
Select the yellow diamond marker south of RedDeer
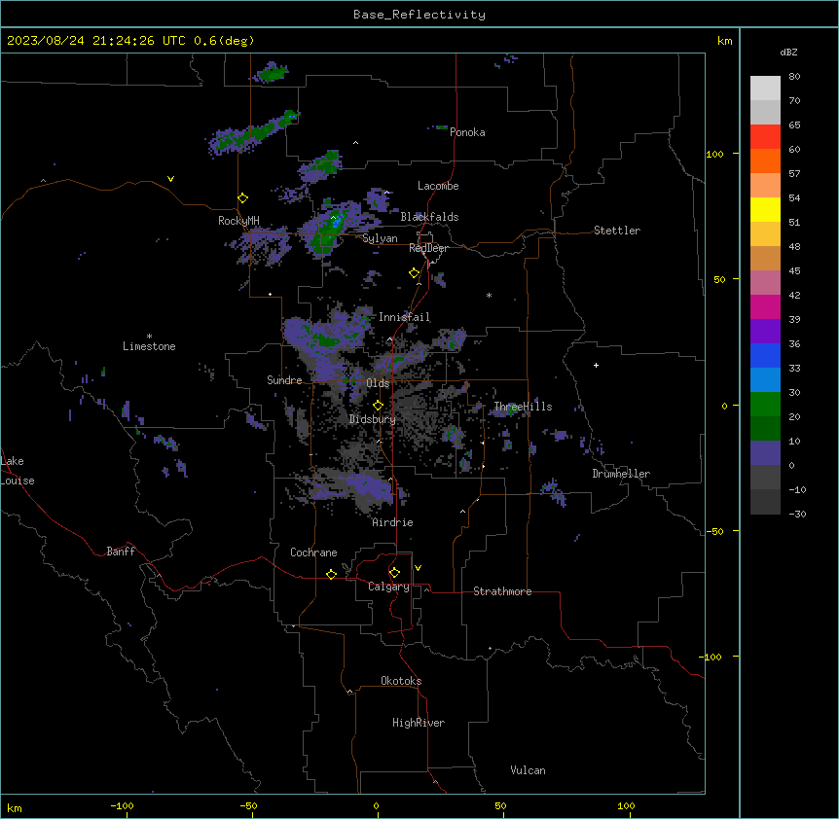(x=415, y=273)
